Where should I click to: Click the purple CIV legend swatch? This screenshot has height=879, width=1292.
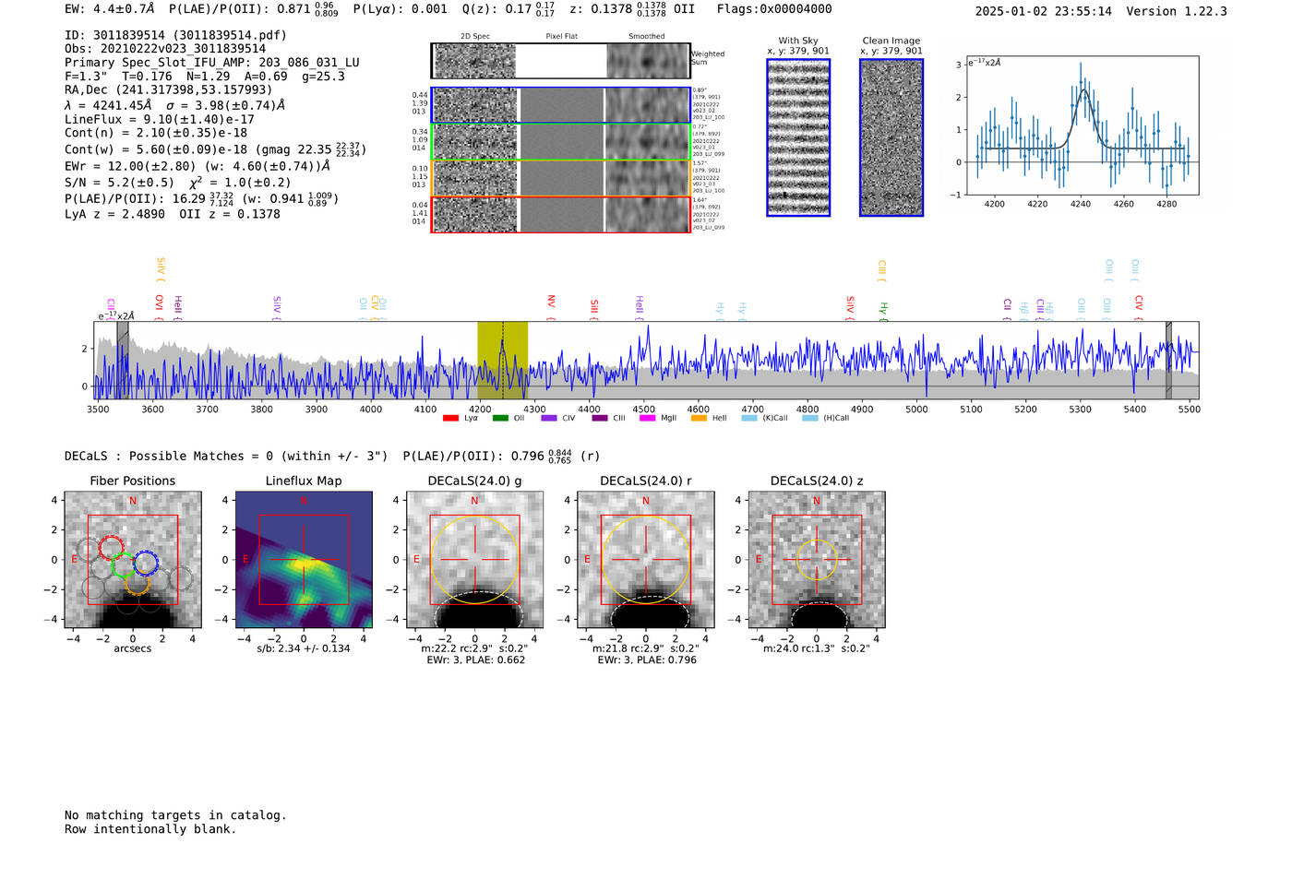click(549, 418)
